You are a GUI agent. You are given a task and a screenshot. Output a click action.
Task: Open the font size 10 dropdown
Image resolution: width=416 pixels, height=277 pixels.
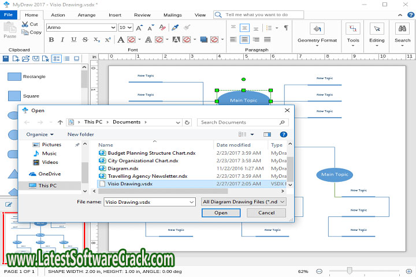click(x=129, y=27)
